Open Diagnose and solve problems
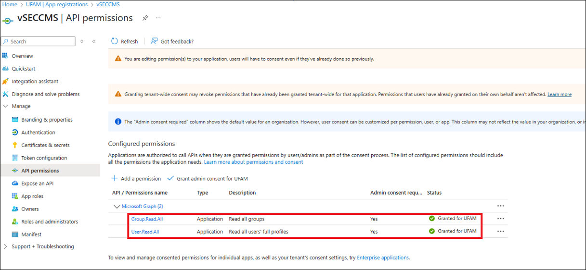586x270 pixels. (46, 94)
